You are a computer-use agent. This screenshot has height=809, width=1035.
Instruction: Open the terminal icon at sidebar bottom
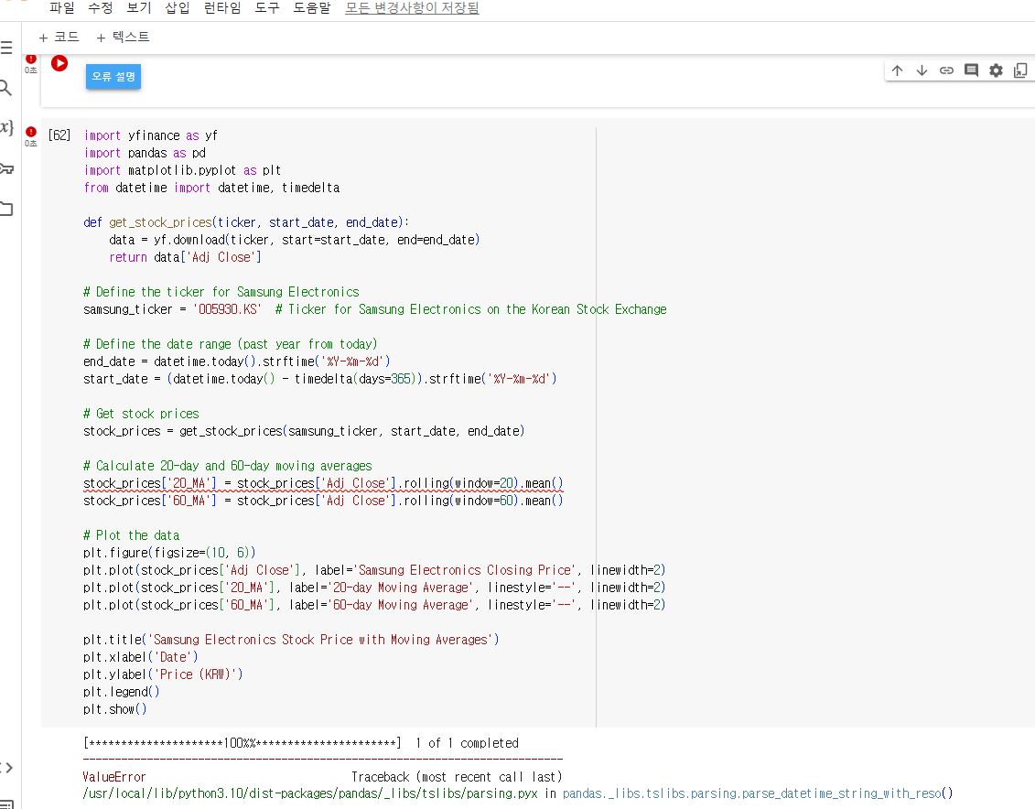pos(6,804)
